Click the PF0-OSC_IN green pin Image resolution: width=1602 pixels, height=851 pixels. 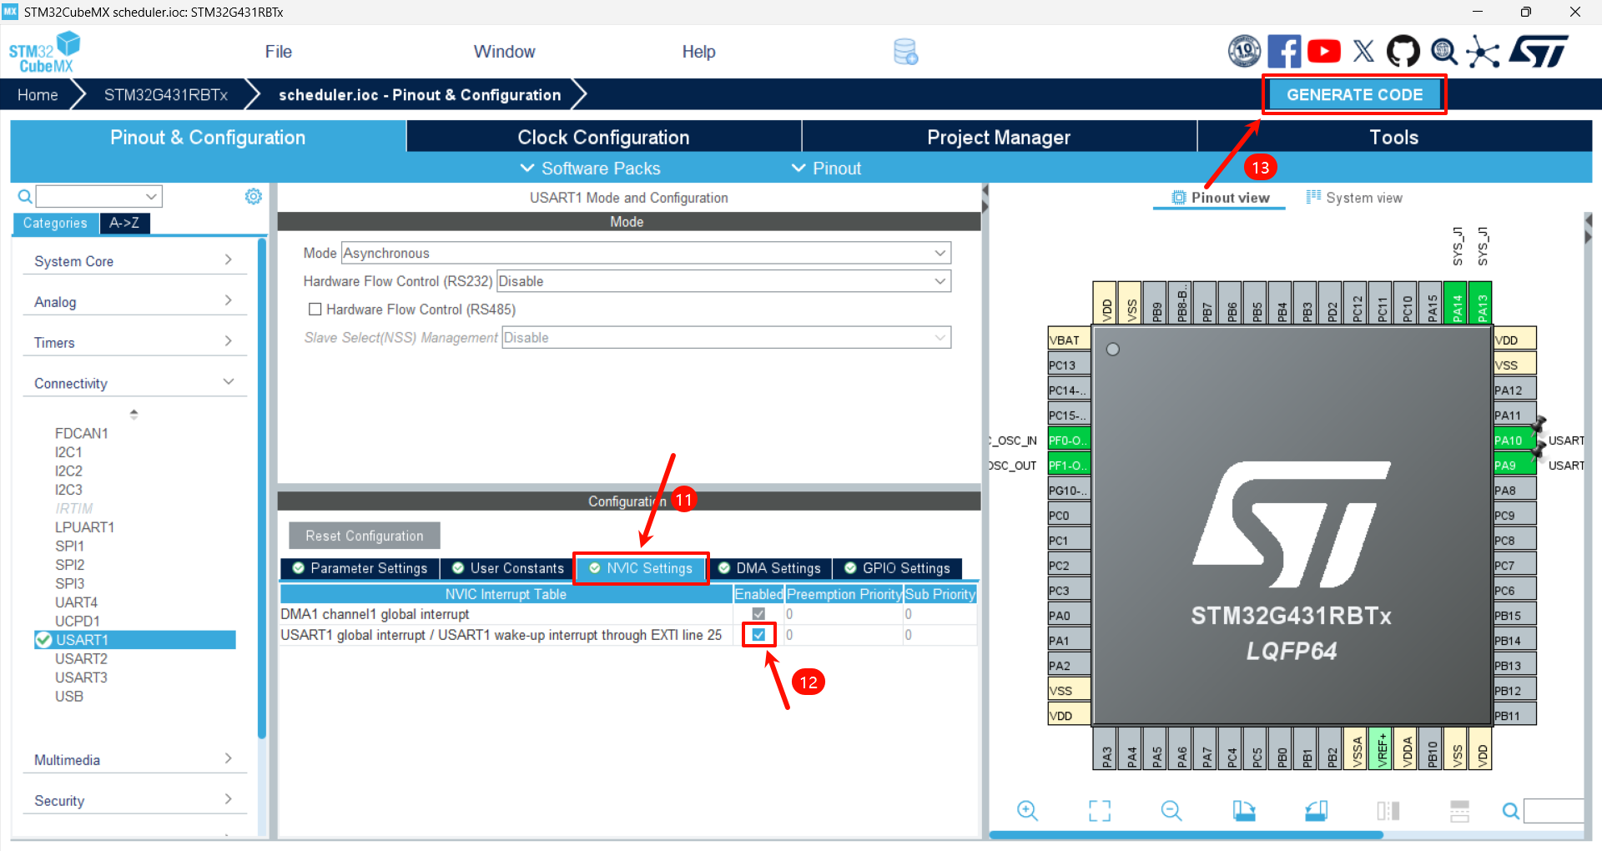click(1069, 440)
